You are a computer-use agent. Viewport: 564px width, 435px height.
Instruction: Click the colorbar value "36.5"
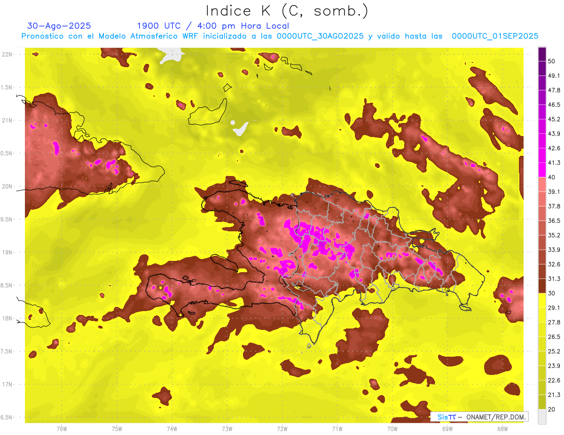(x=554, y=221)
